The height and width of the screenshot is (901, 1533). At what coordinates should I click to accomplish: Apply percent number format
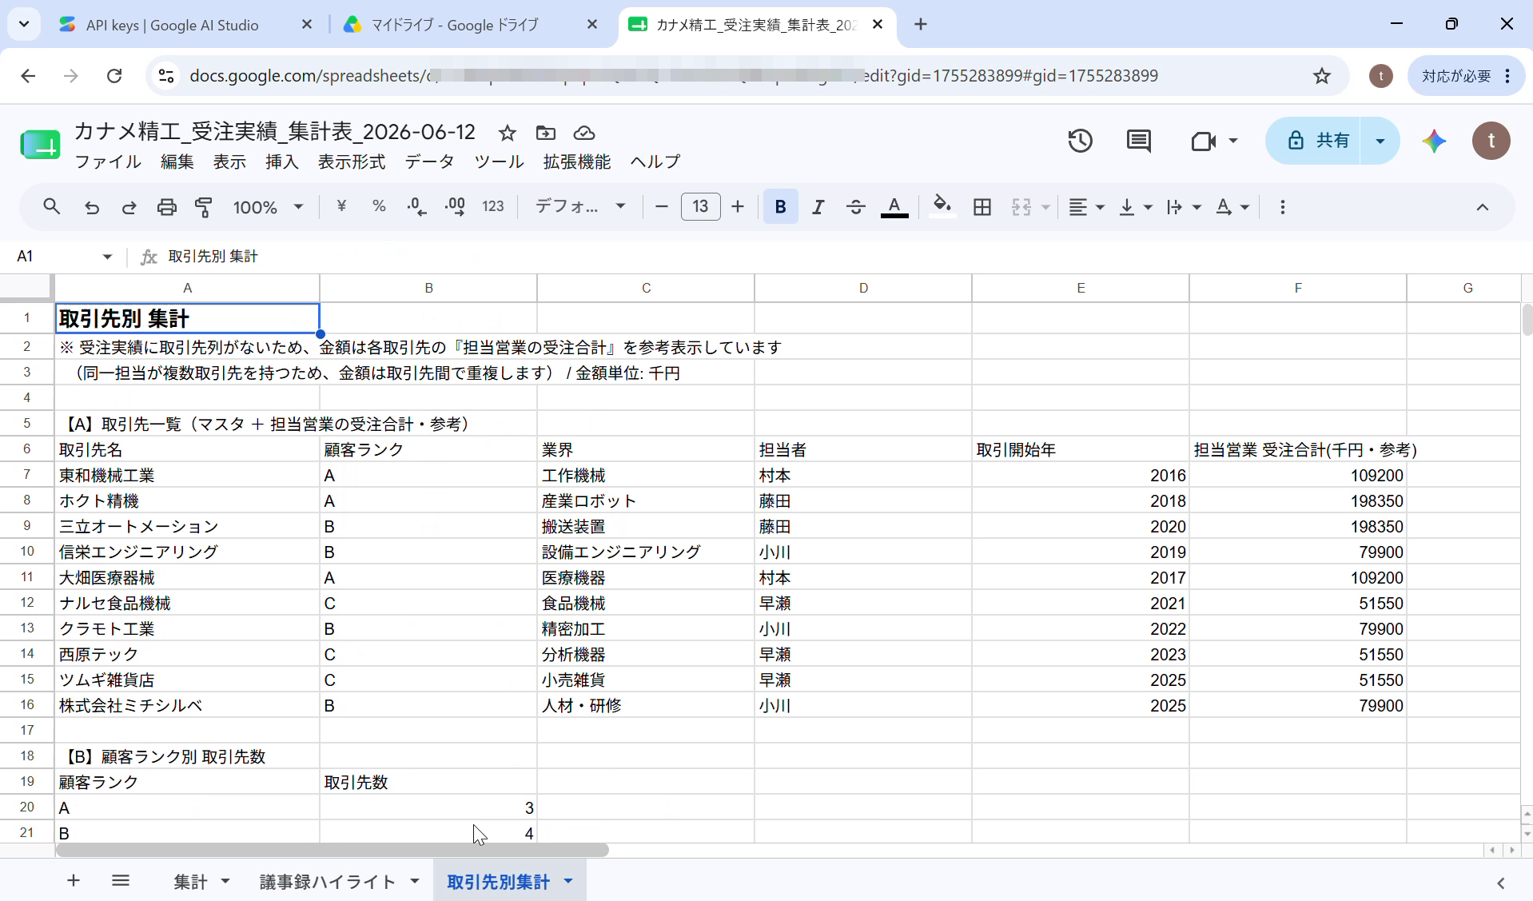(x=379, y=206)
